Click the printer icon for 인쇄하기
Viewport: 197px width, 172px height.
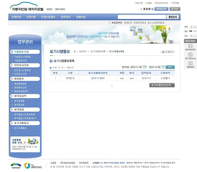pos(163,51)
